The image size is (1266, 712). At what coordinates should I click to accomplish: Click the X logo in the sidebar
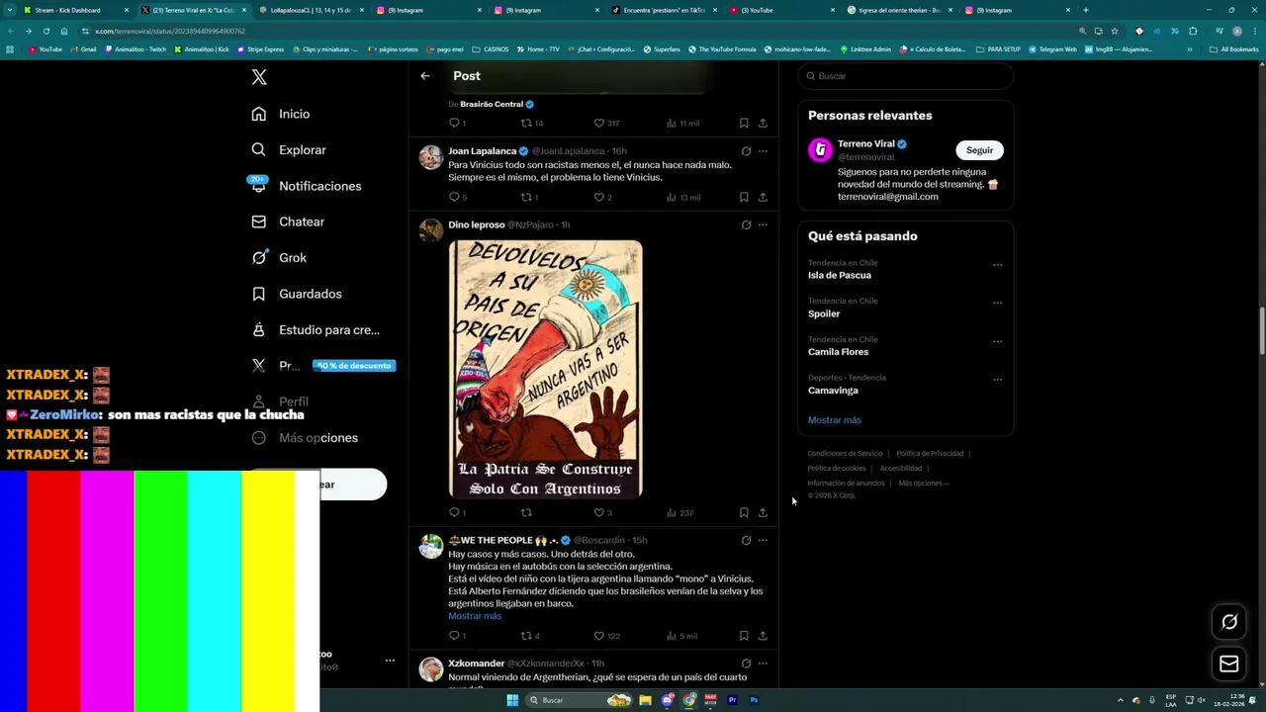coord(259,77)
